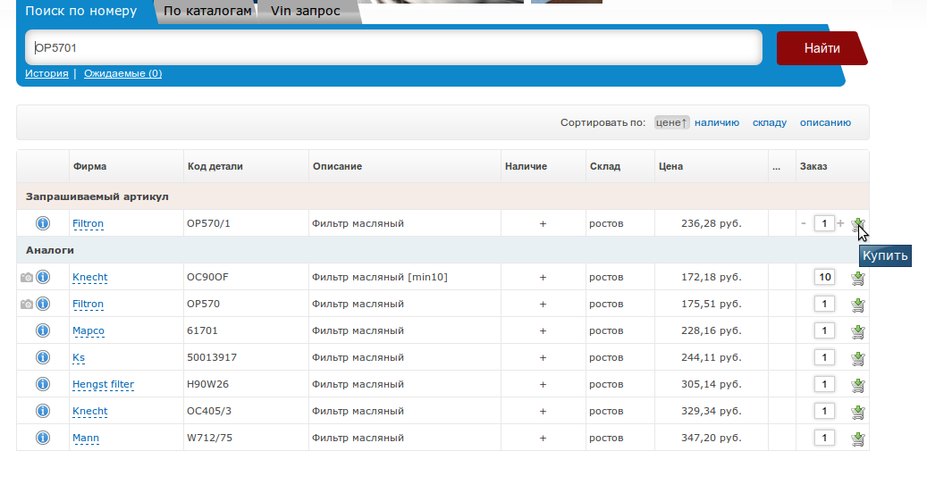Click the part number search field

click(x=393, y=48)
